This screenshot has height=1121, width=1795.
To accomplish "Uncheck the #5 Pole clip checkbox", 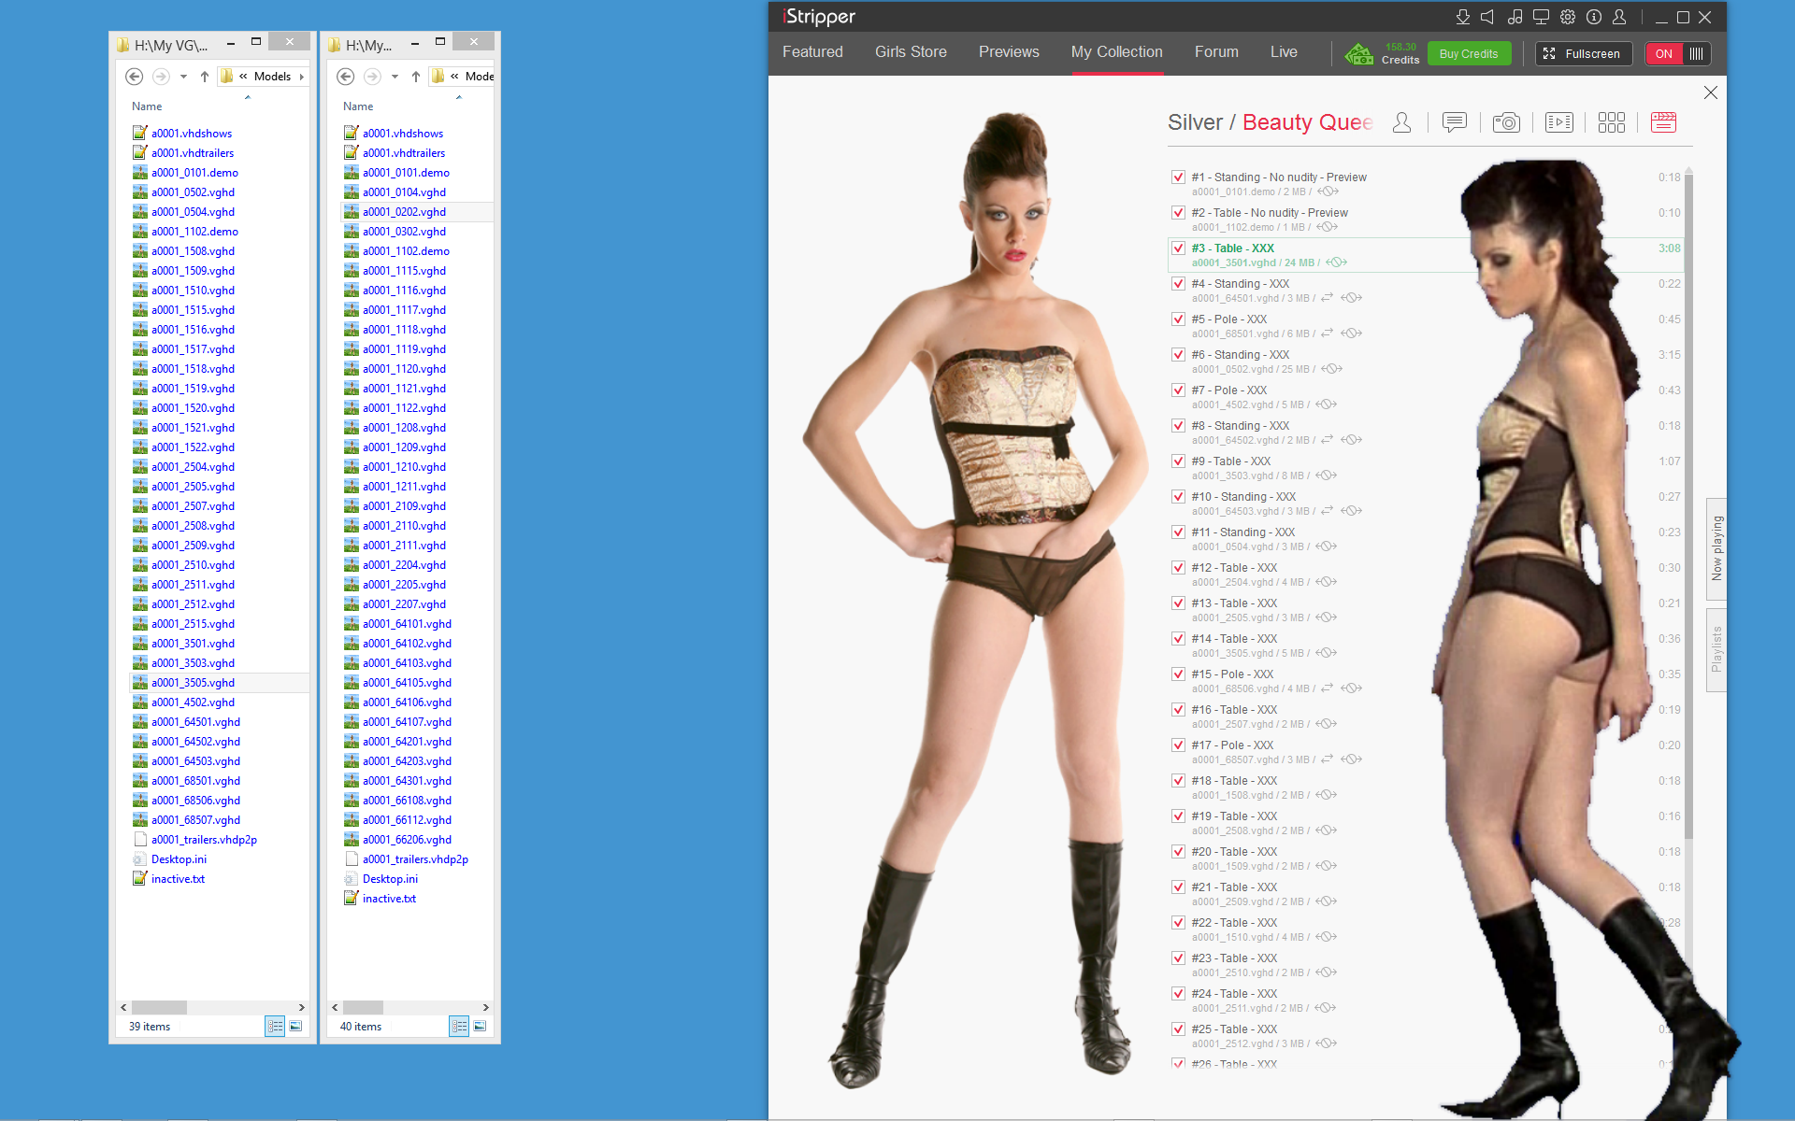I will tap(1178, 319).
